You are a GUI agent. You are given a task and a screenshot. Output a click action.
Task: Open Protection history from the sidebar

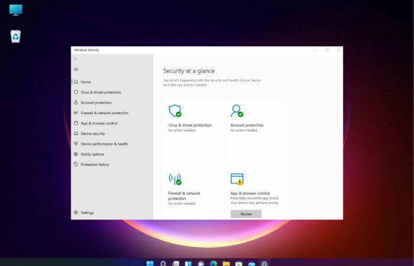(x=112, y=164)
